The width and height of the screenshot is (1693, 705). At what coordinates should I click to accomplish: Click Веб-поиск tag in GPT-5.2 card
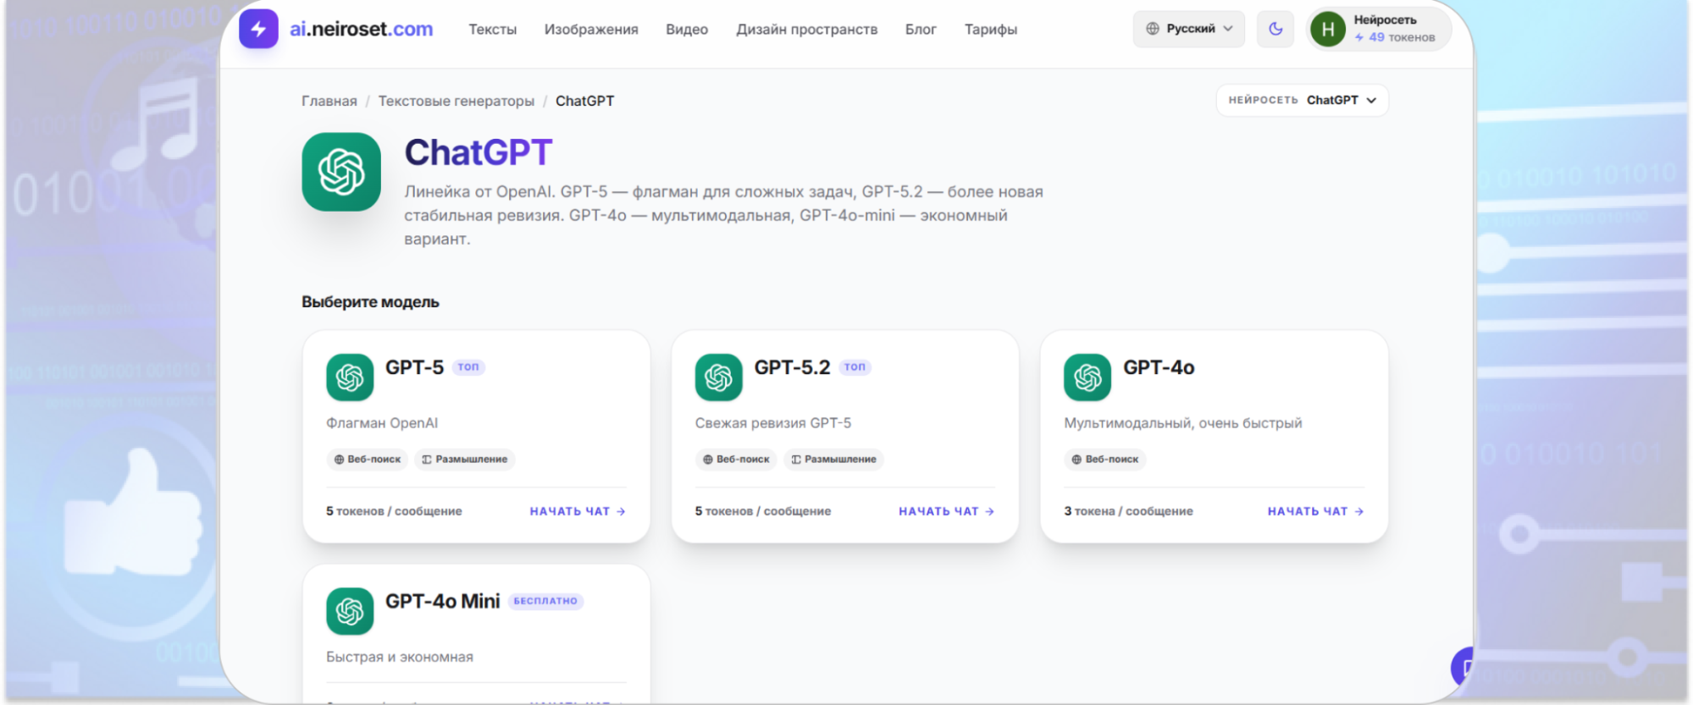pyautogui.click(x=737, y=460)
